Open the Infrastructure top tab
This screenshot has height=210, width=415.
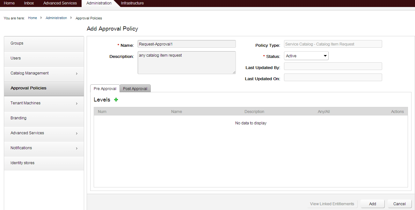pos(132,3)
